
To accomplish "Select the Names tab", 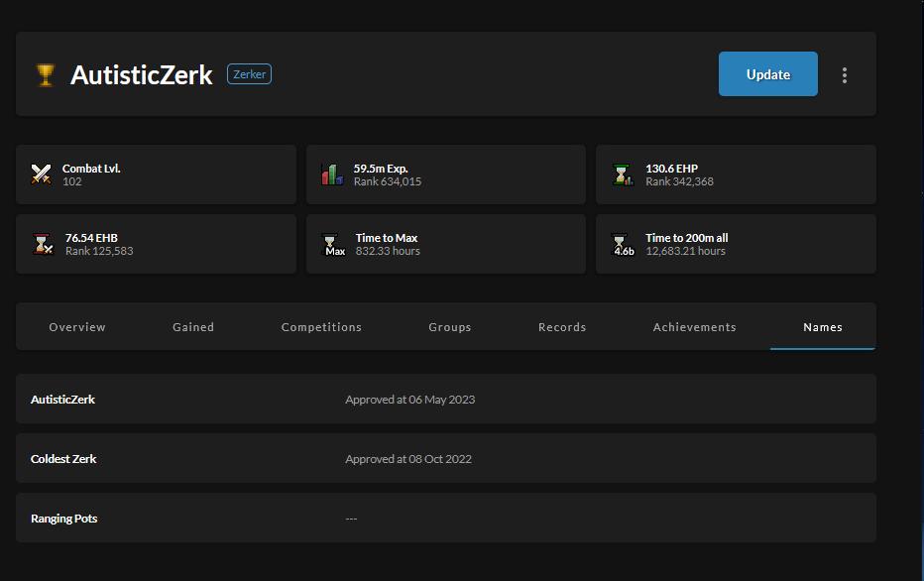I will pyautogui.click(x=823, y=327).
